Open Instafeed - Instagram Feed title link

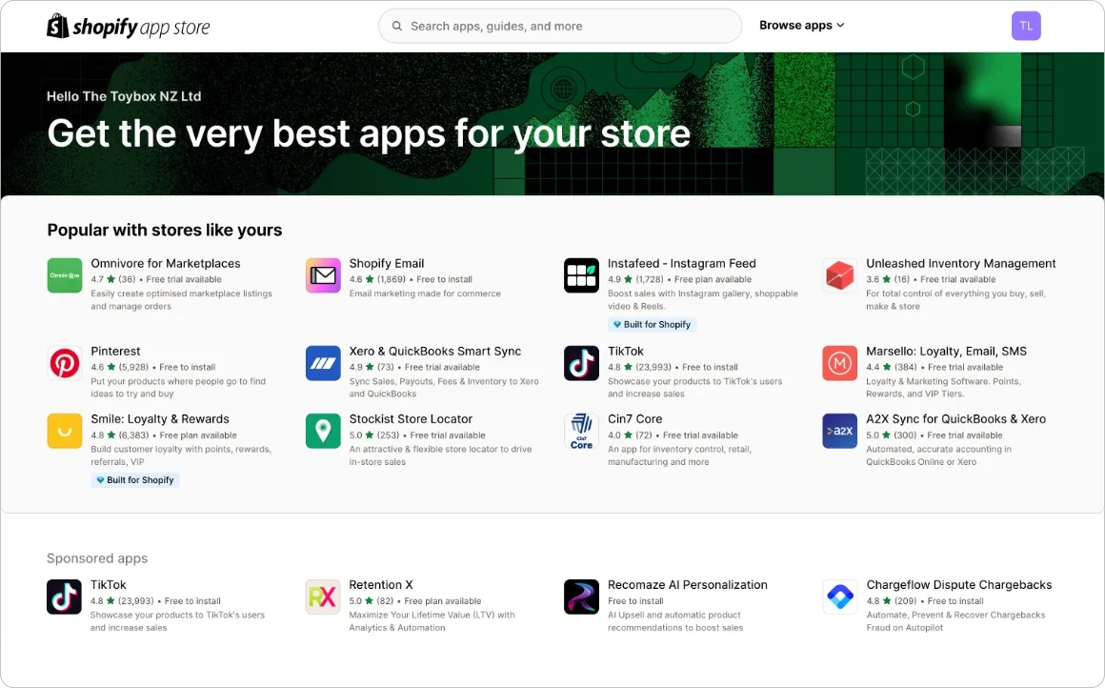[682, 264]
